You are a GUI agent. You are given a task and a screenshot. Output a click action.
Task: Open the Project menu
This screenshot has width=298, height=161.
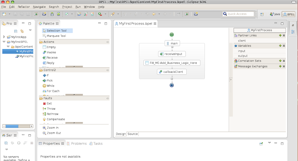[67, 7]
